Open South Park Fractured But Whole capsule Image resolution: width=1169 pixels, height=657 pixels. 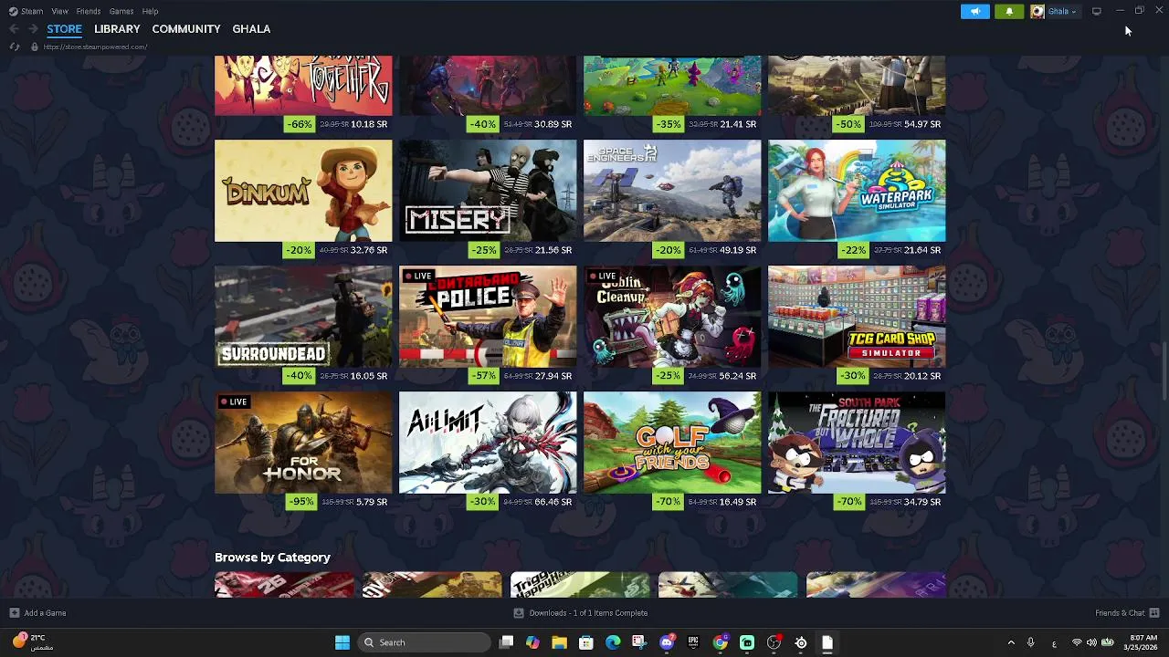(x=857, y=443)
